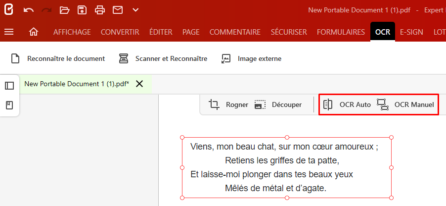This screenshot has height=206, width=446.
Task: Redo the last action
Action: coord(46,10)
